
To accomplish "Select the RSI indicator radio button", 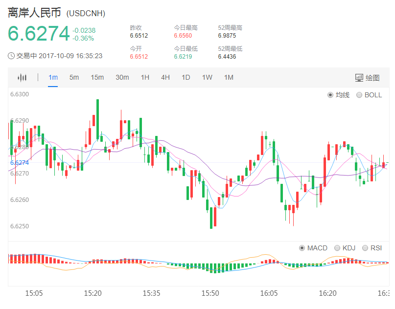I will pos(365,248).
